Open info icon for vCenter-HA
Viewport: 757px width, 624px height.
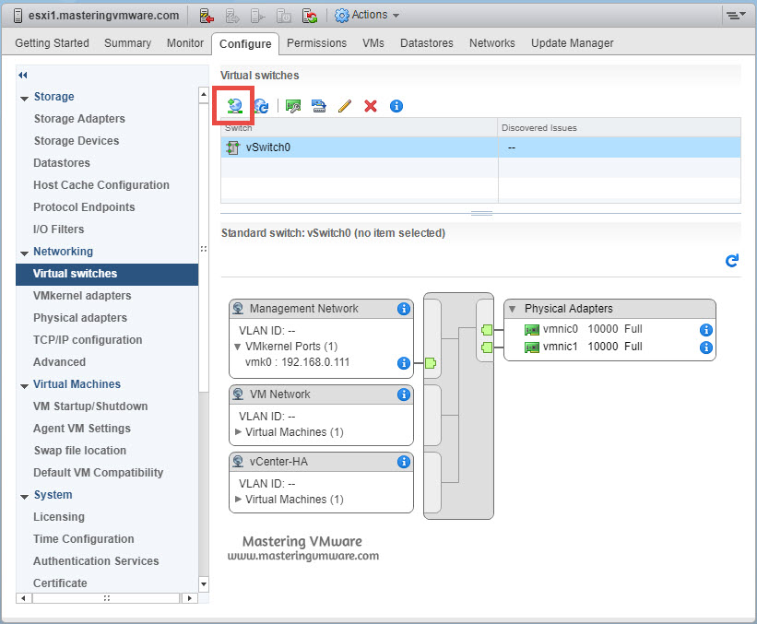point(404,462)
